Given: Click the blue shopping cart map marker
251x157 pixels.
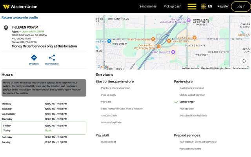Looking at the screenshot, I should click(x=109, y=41).
